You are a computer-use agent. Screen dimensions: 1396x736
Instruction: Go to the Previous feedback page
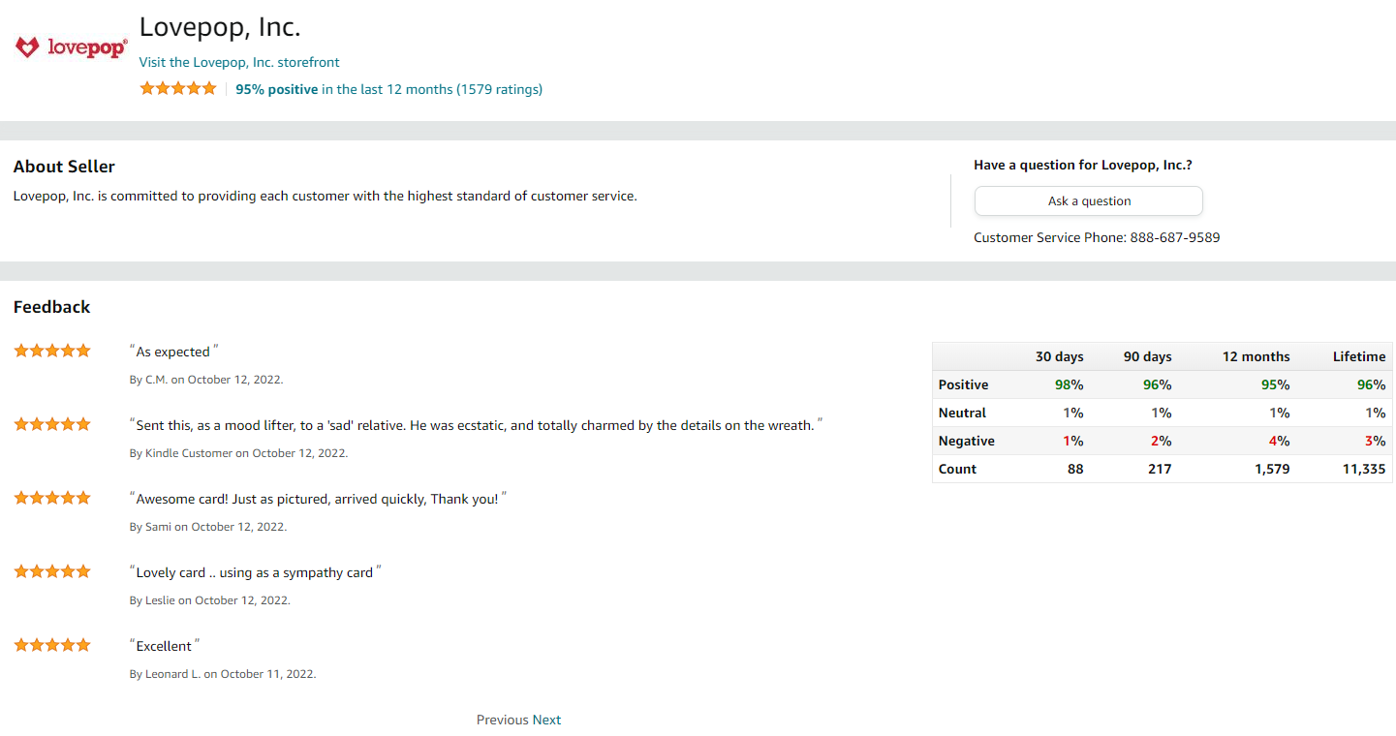tap(502, 720)
